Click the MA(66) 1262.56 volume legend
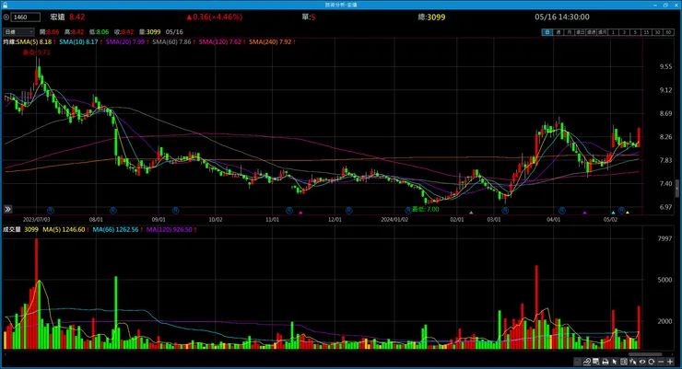This screenshot has height=369, width=682. pyautogui.click(x=117, y=229)
